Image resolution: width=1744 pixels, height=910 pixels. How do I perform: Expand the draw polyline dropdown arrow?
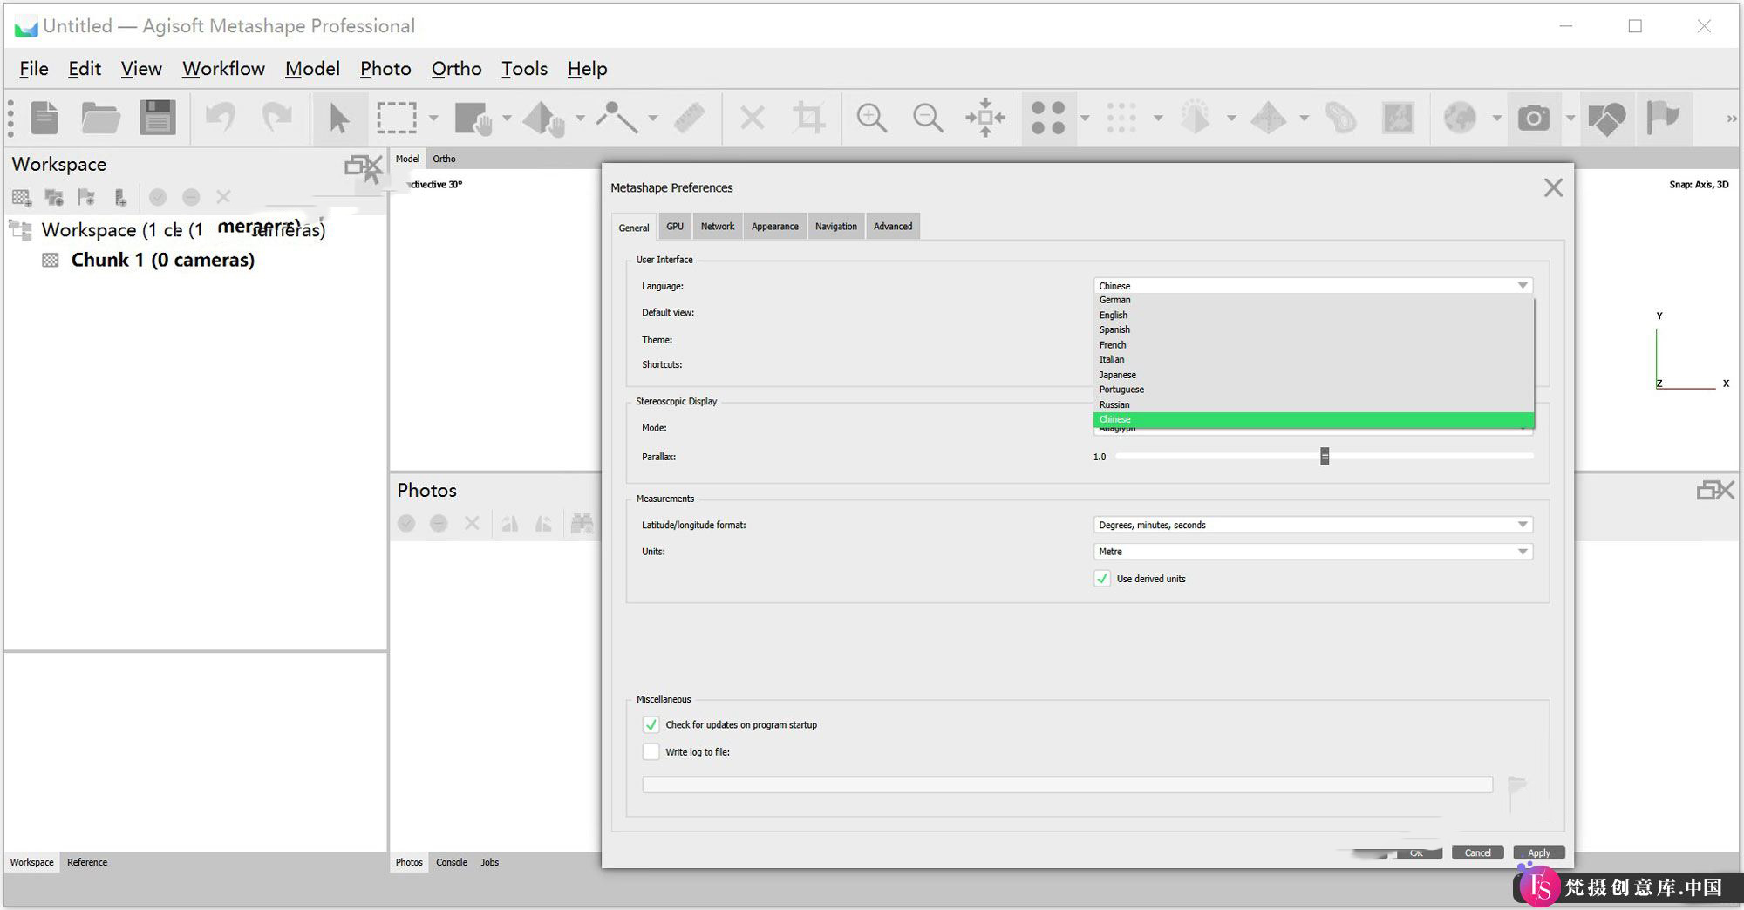click(x=652, y=118)
